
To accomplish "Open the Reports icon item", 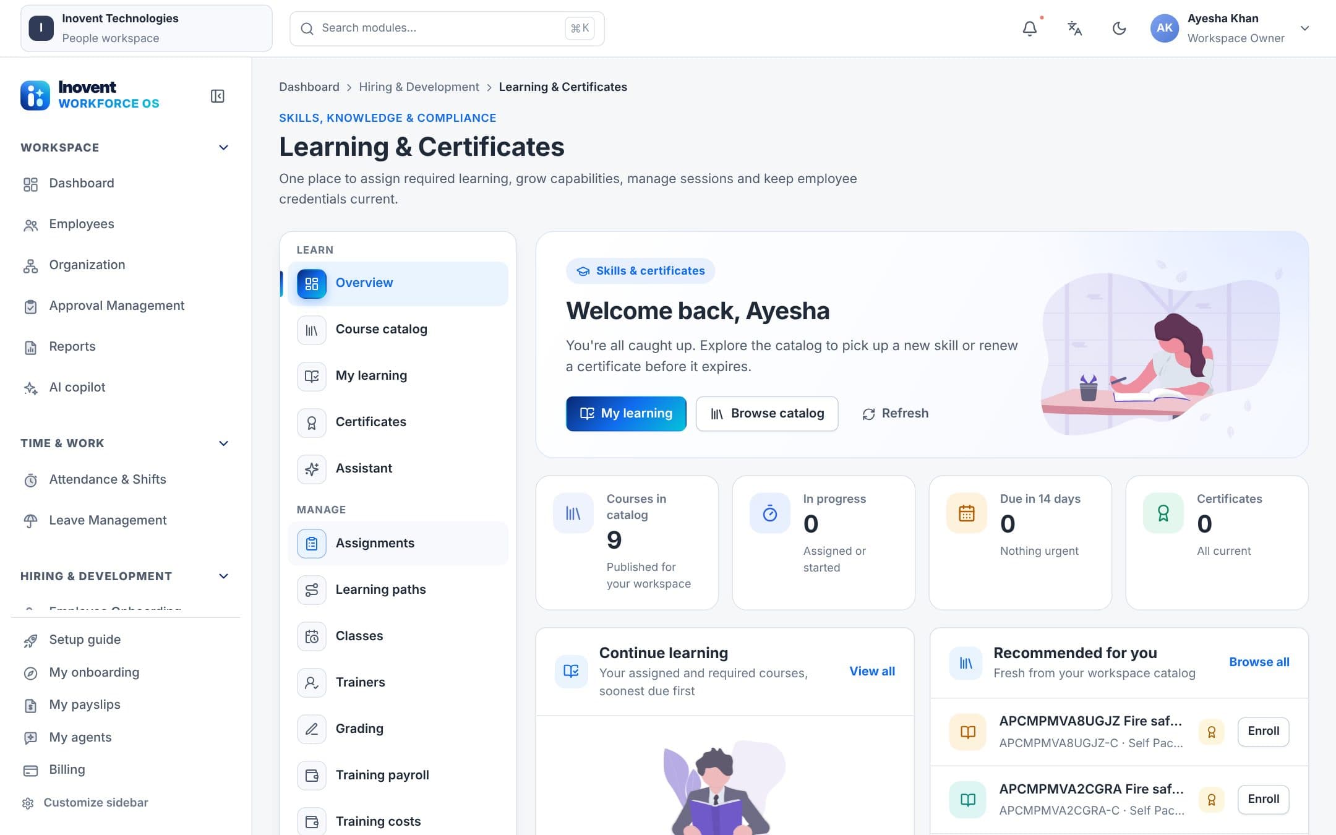I will pyautogui.click(x=30, y=347).
